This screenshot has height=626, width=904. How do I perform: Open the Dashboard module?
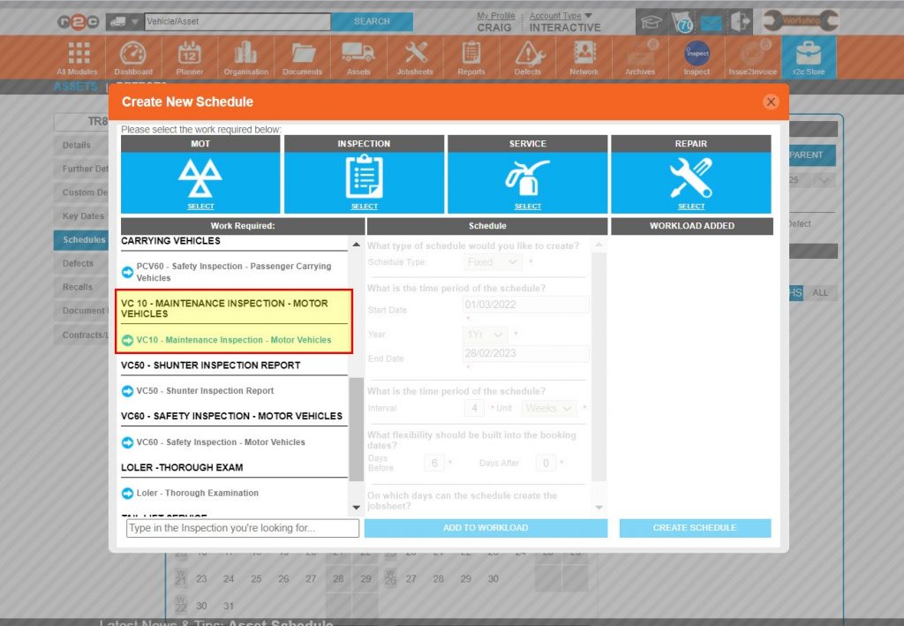coord(133,56)
